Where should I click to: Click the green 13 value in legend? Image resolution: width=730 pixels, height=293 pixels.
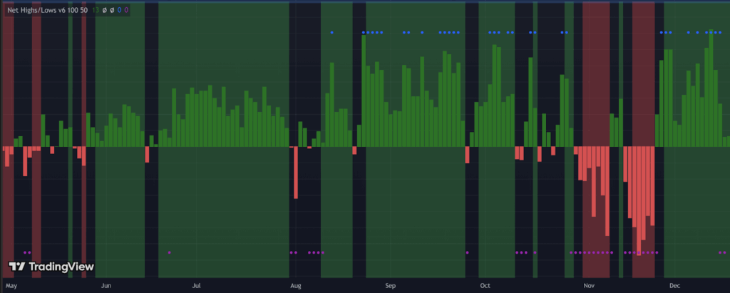(96, 11)
